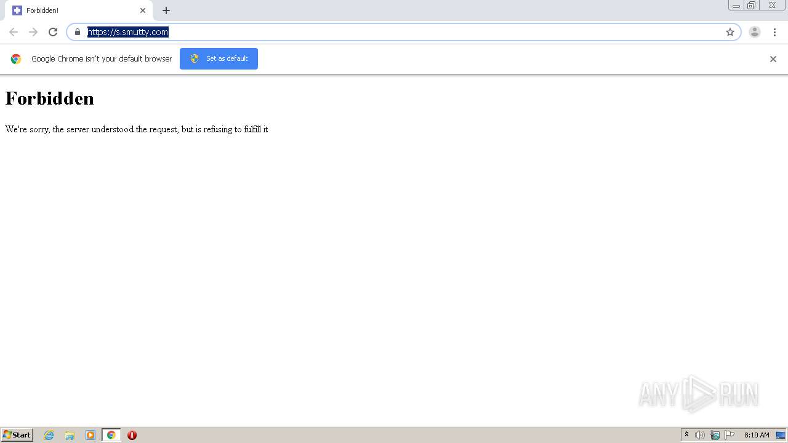788x443 pixels.
Task: Click the Forbidden heading
Action: (49, 98)
